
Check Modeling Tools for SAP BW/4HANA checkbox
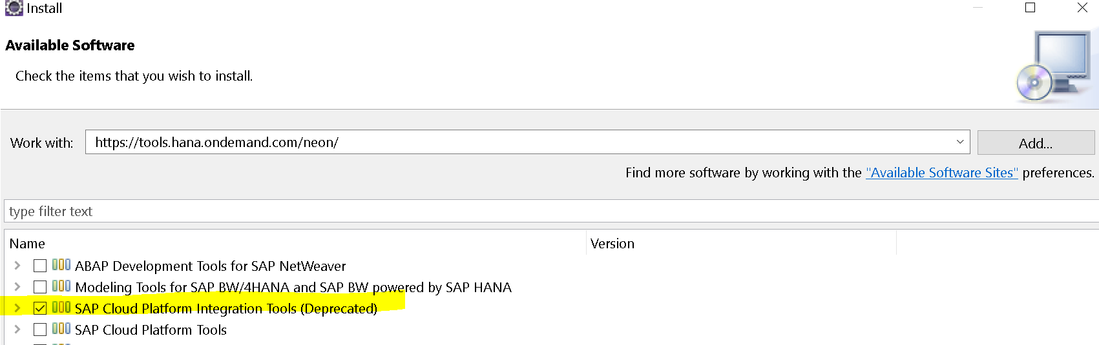tap(40, 287)
